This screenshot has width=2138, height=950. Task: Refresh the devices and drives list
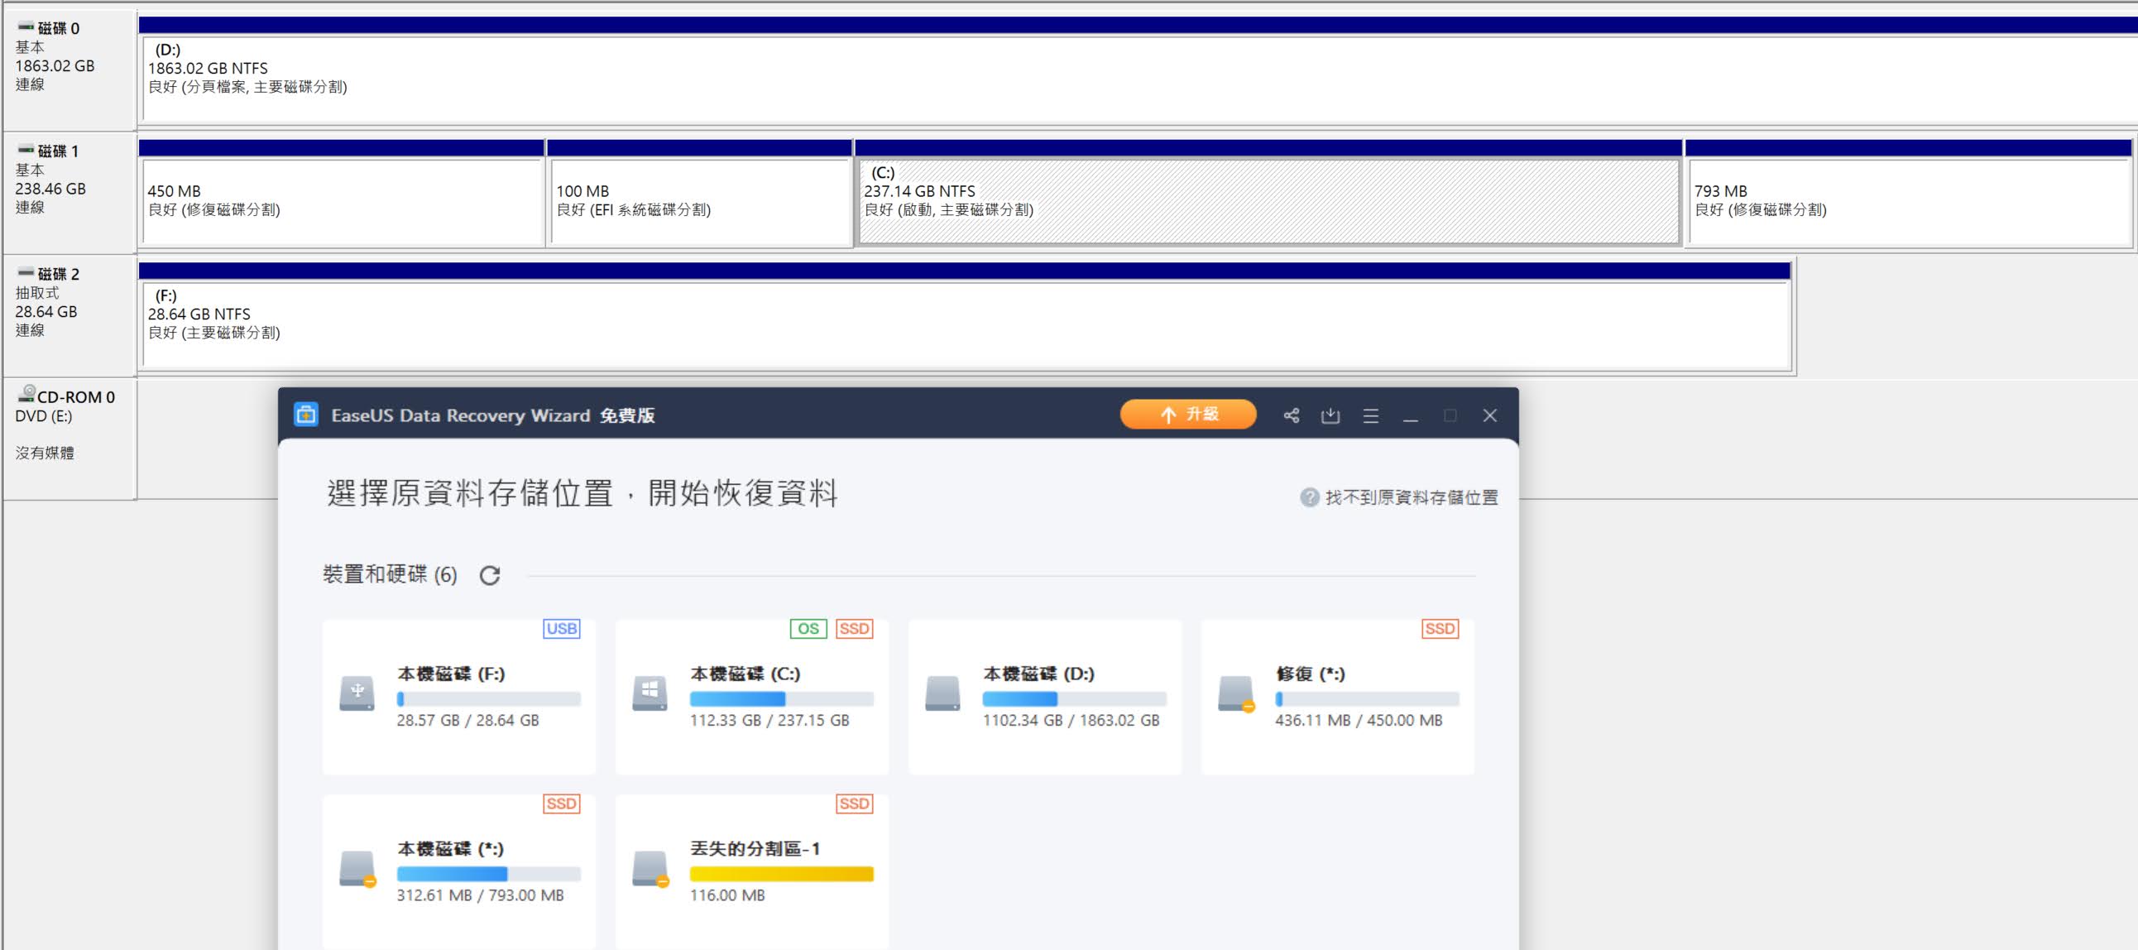(x=490, y=574)
